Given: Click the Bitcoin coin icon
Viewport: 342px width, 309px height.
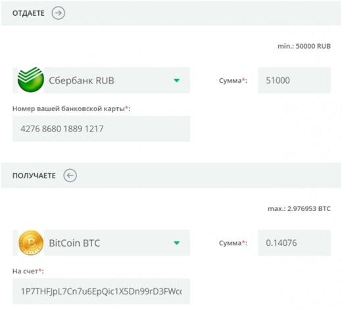Looking at the screenshot, I should (x=31, y=243).
